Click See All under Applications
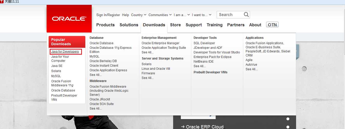Viewport: 345px width, 129px height. coord(252,69)
